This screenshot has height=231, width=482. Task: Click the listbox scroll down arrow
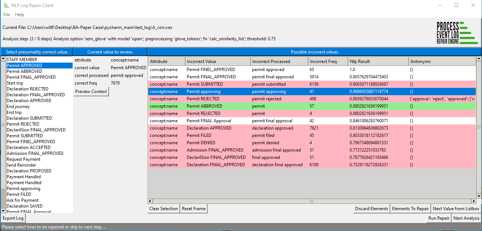pyautogui.click(x=3, y=211)
